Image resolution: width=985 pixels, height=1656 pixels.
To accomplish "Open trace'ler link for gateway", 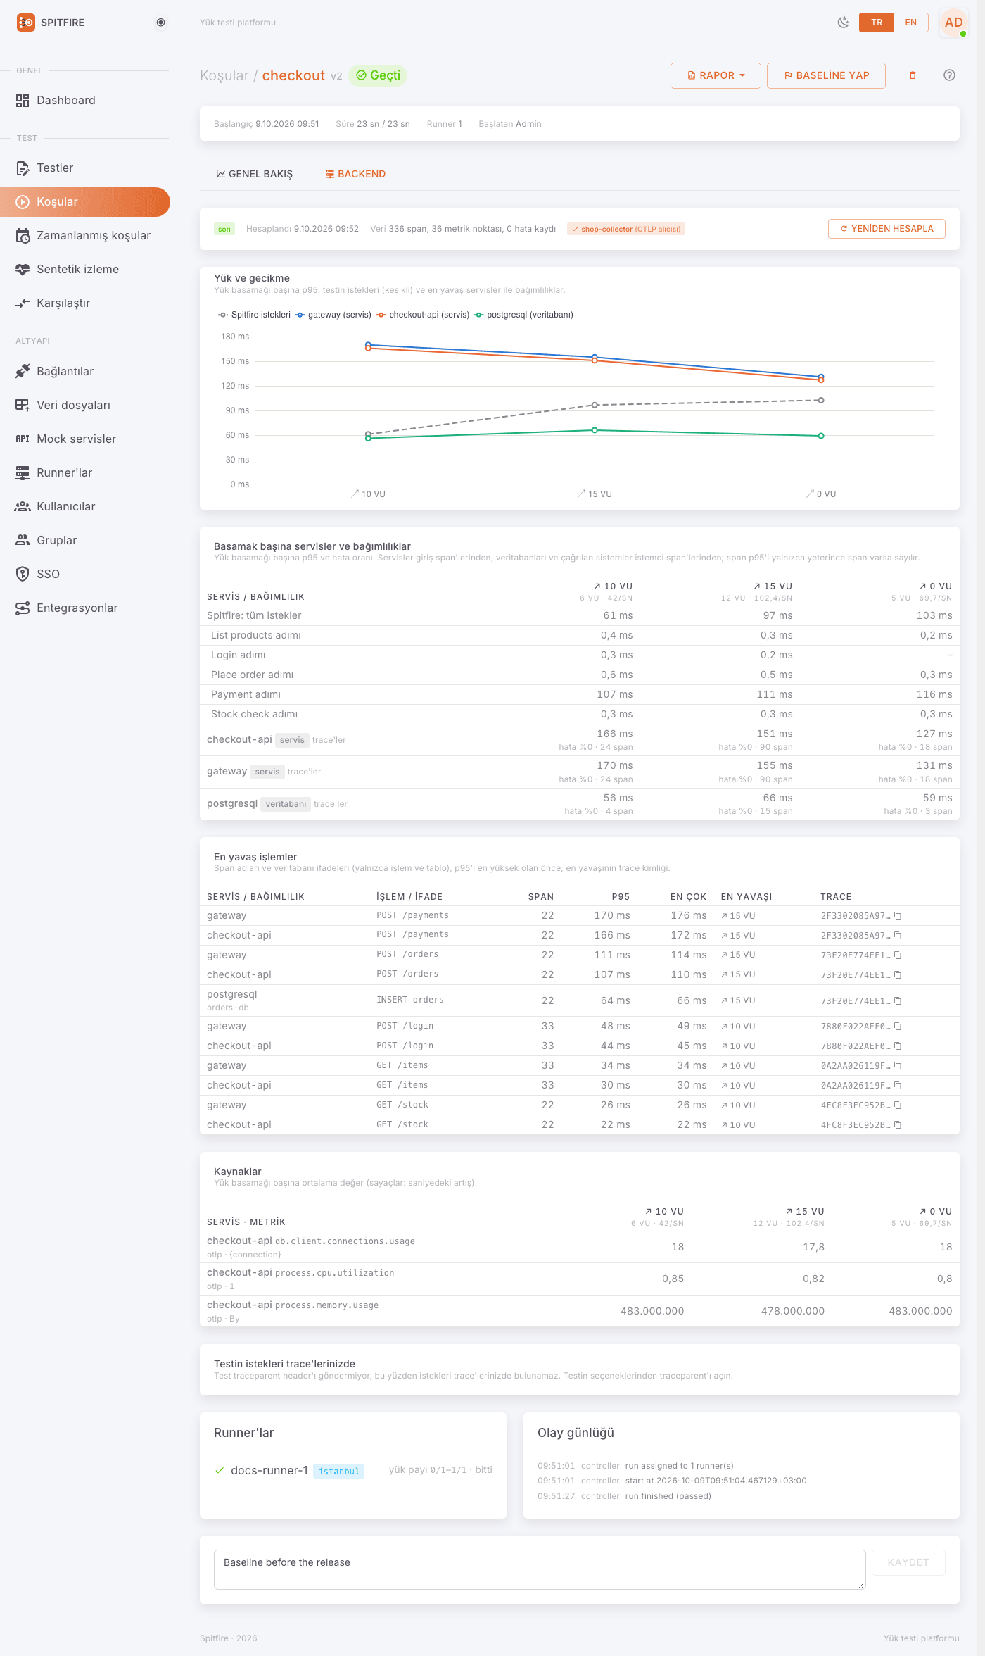I will (x=304, y=772).
